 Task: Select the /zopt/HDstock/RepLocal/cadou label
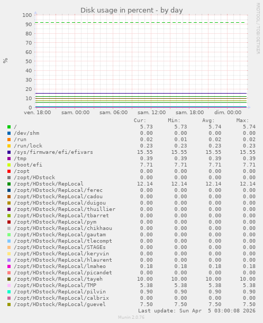click(58, 197)
